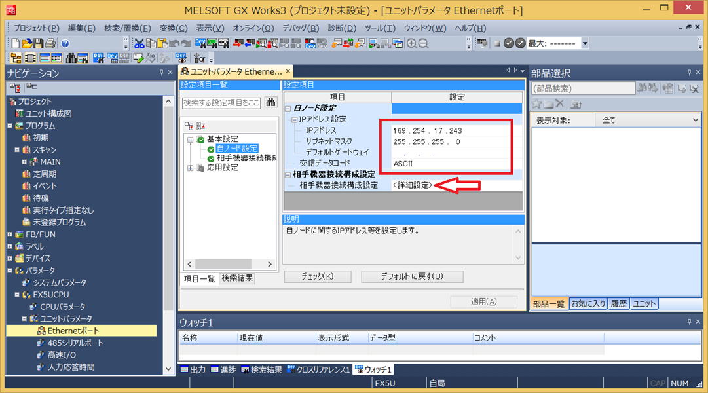Image resolution: width=708 pixels, height=393 pixels.
Task: Pin the ナビゲーション panel
Action: coord(161,72)
